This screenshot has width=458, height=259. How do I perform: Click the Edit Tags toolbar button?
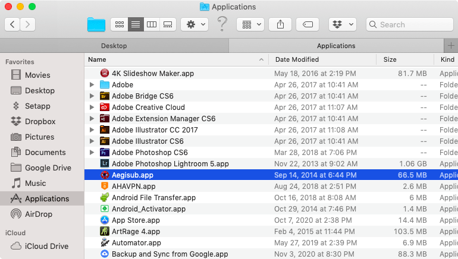[x=308, y=24]
